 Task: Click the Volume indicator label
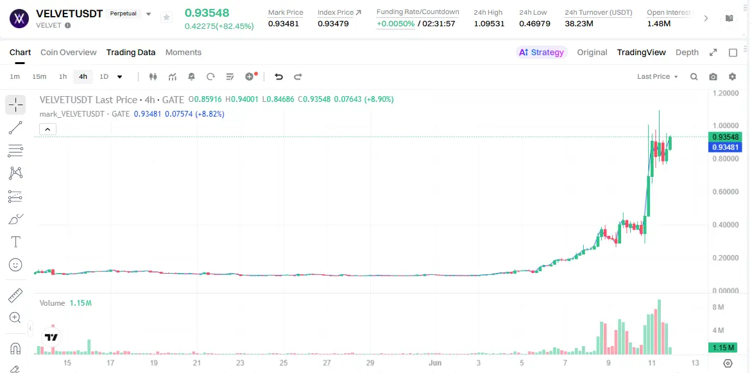click(x=52, y=303)
